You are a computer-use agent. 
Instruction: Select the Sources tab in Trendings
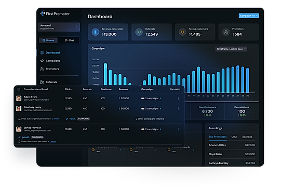[247, 137]
